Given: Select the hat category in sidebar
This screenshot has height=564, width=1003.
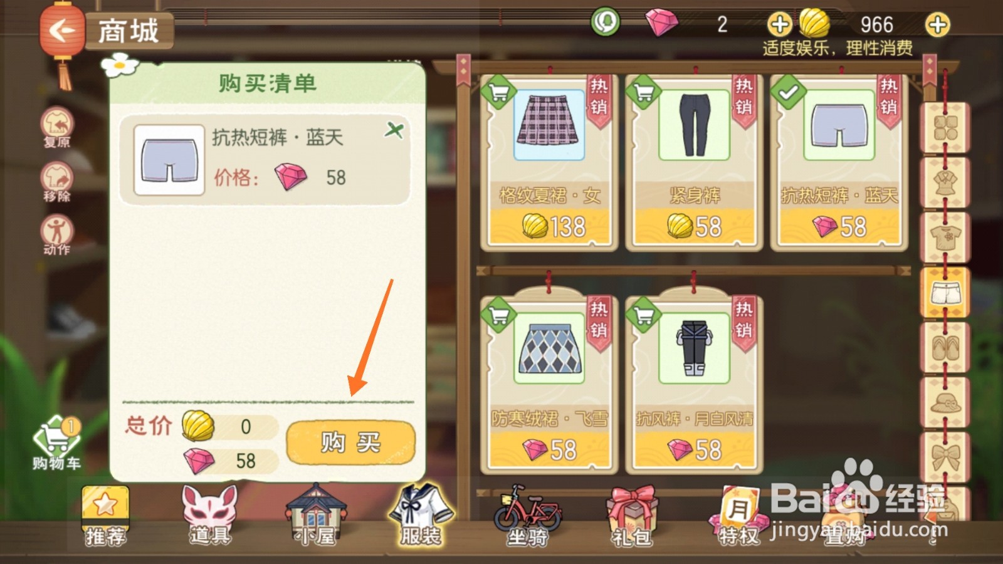Looking at the screenshot, I should pos(945,402).
